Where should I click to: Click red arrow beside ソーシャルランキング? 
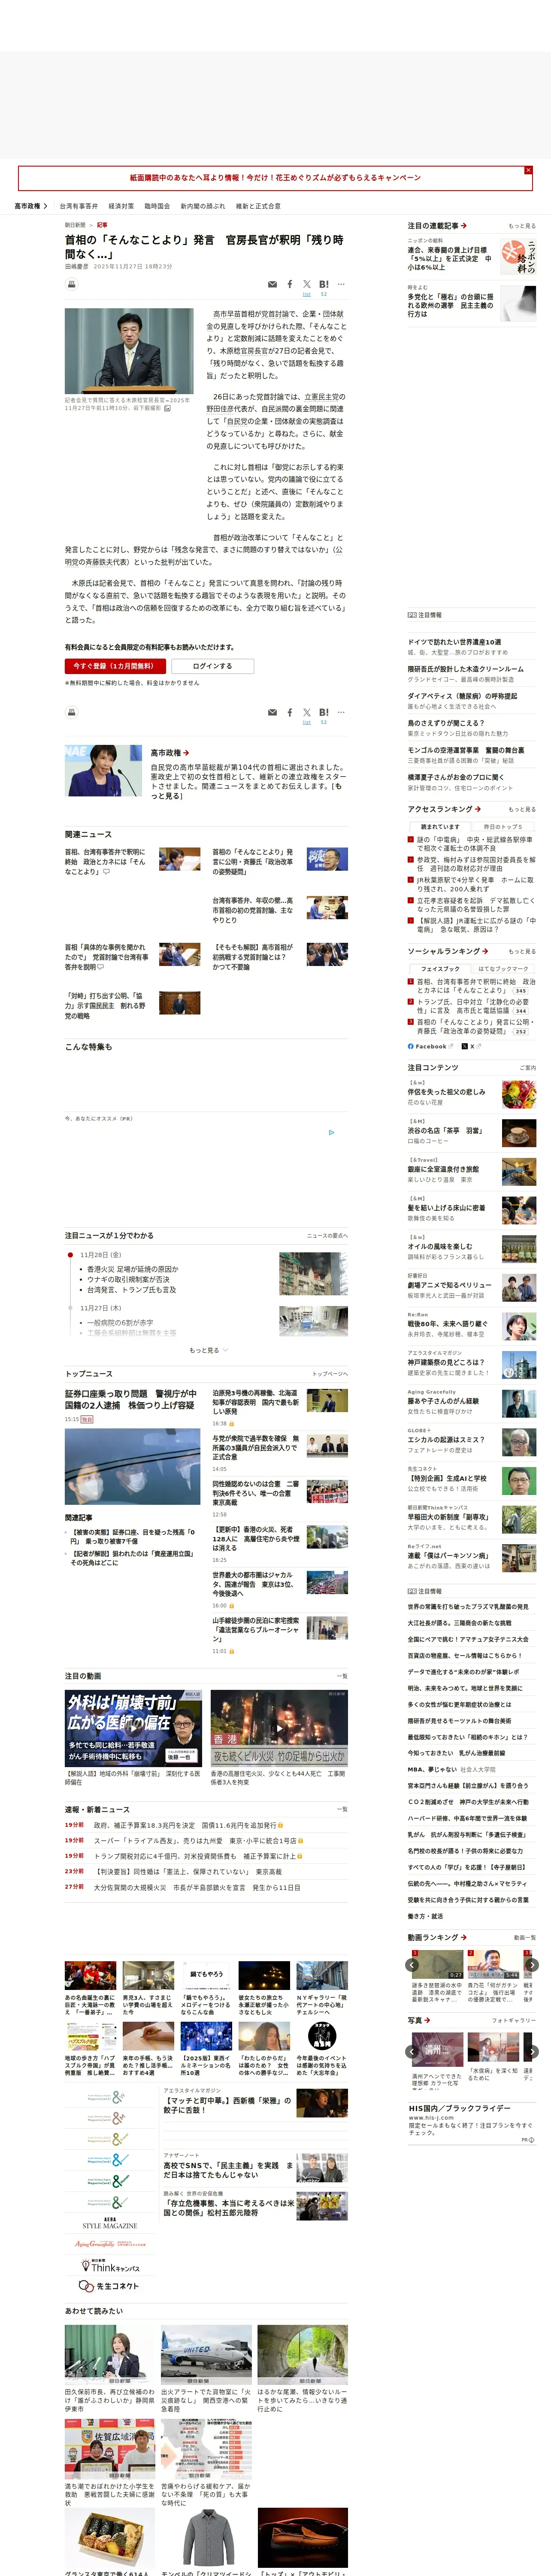pos(485,950)
